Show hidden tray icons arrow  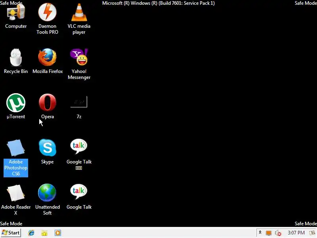point(260,232)
